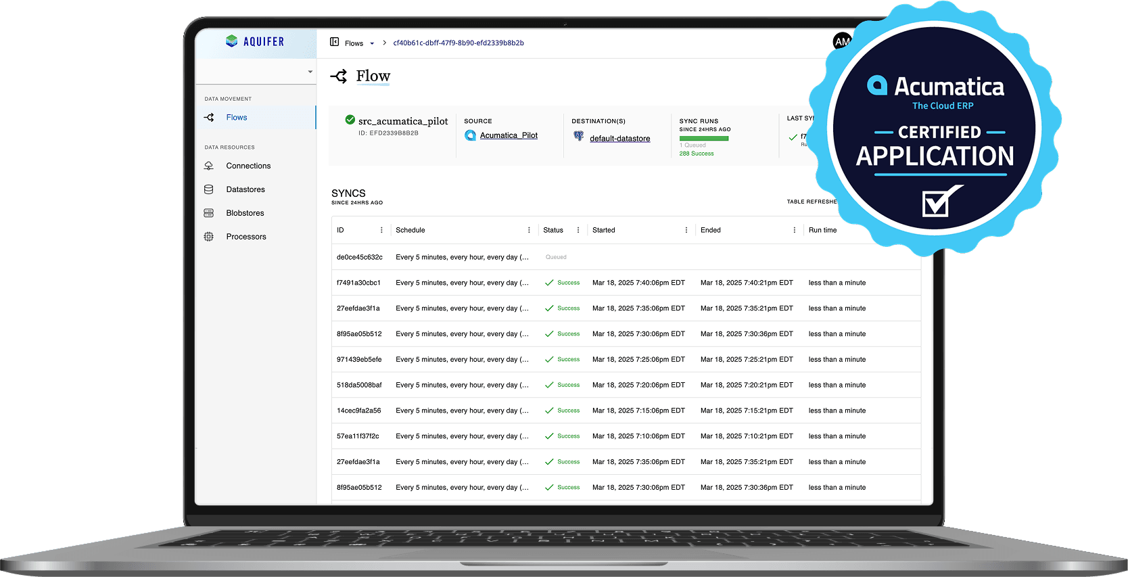Expand the sidebar workspace dropdown
Image resolution: width=1128 pixels, height=577 pixels.
tap(310, 72)
